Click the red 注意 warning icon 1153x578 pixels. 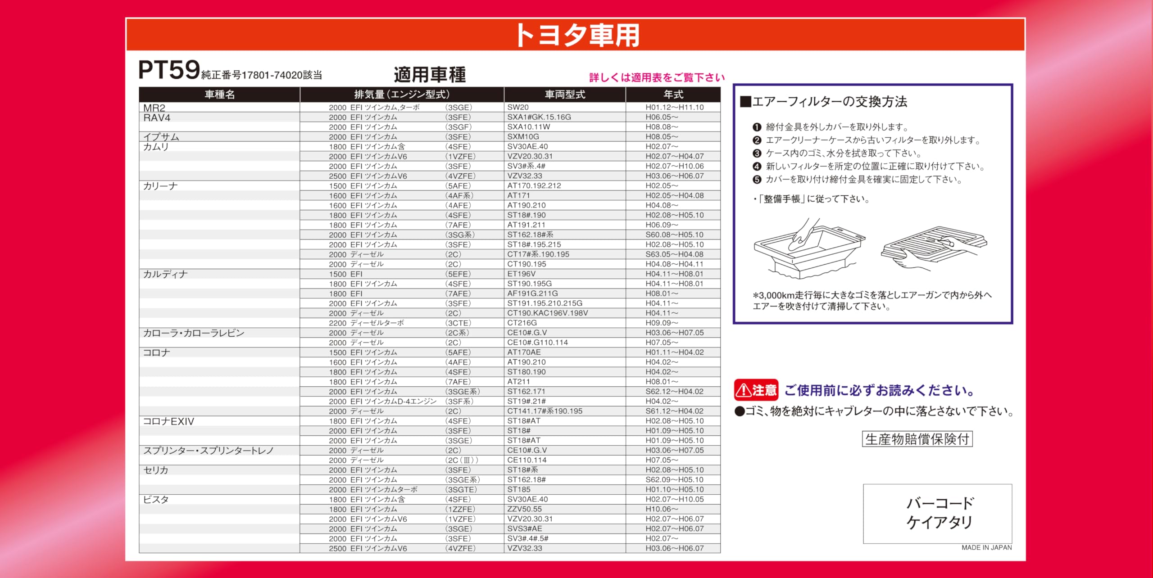pos(756,390)
